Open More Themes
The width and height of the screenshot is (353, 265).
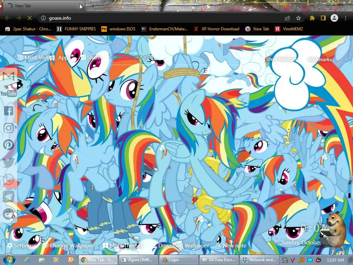point(123,245)
